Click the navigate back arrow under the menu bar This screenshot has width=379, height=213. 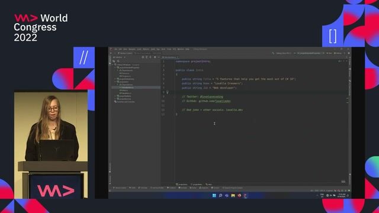(x=111, y=53)
